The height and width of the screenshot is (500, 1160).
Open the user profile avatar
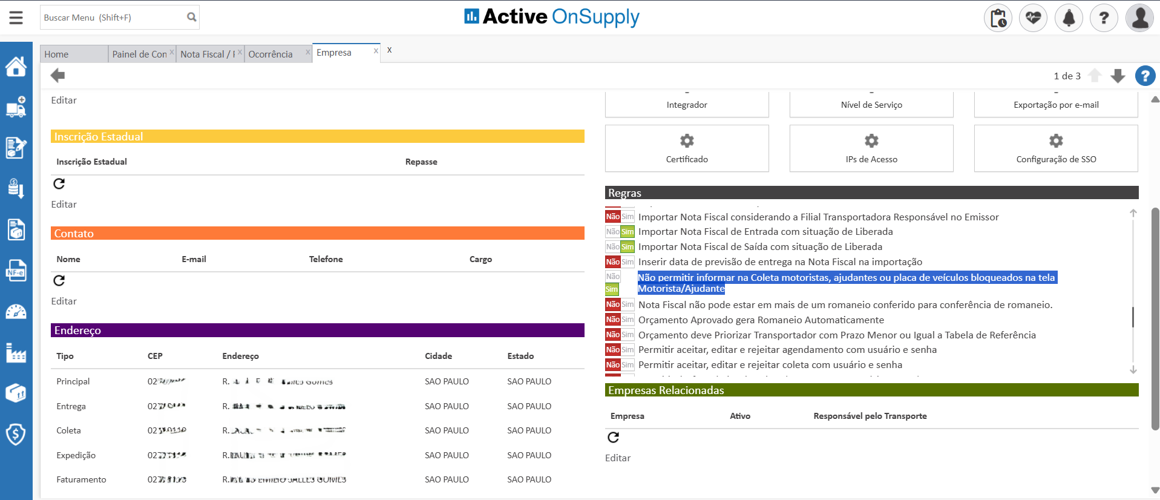(1139, 18)
